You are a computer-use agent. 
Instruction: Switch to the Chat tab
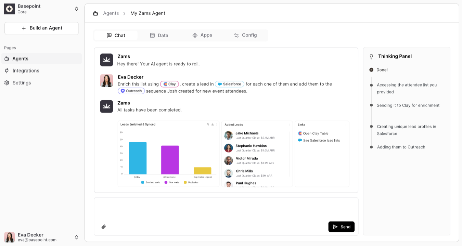[116, 35]
